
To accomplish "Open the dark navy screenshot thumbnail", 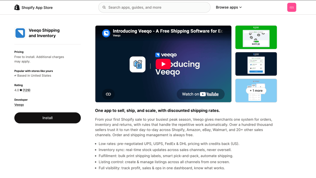I will click(x=256, y=64).
